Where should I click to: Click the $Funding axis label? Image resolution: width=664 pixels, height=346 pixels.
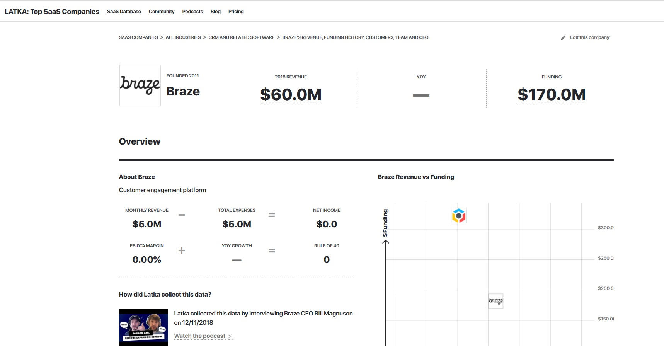(385, 223)
